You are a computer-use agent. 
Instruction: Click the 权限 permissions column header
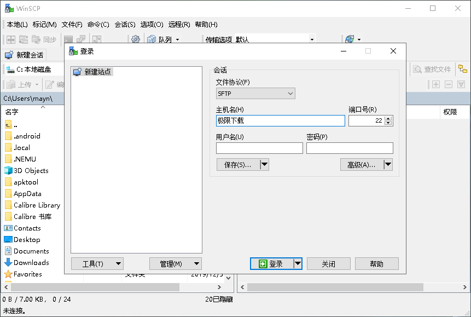pyautogui.click(x=450, y=112)
